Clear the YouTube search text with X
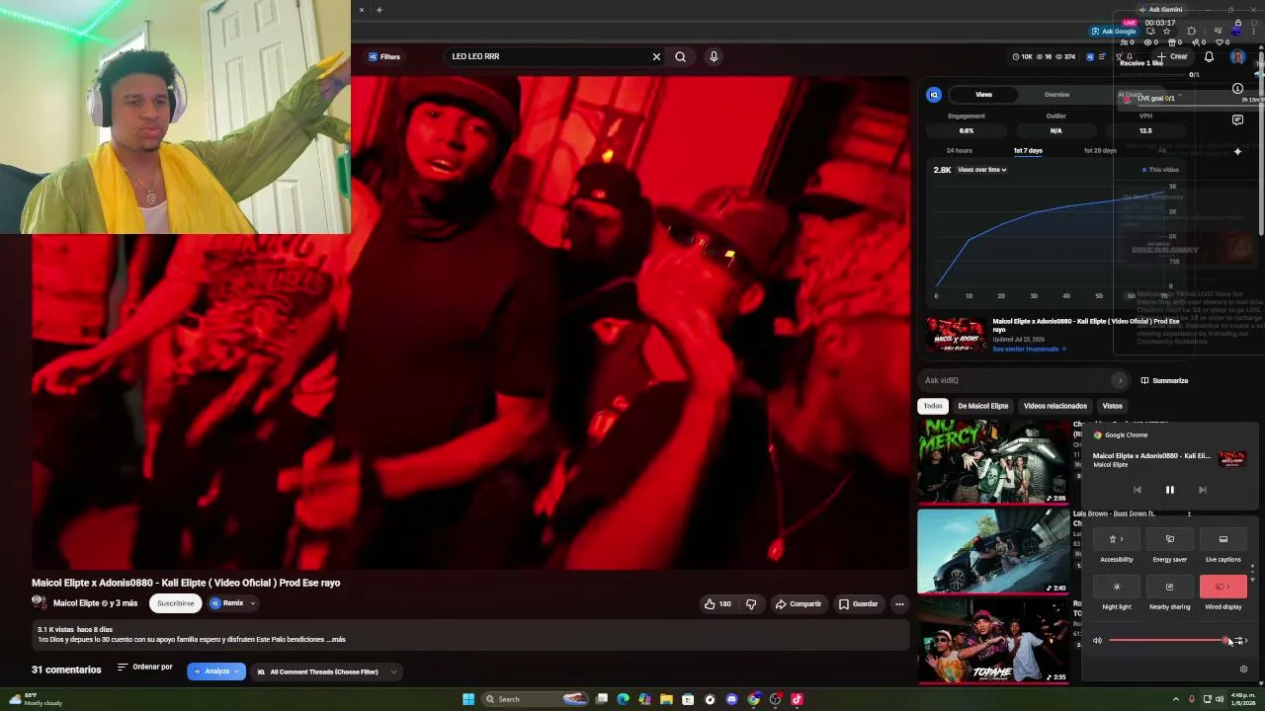This screenshot has height=711, width=1265. (x=656, y=56)
